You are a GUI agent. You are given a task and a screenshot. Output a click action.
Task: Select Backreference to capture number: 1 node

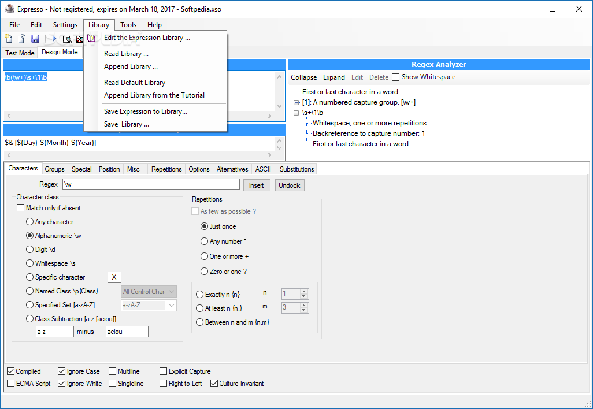click(x=369, y=133)
